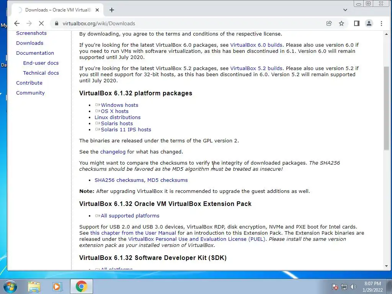This screenshot has height=294, width=392.
Task: Select the Downloads – Oracle VM VirtualBox tab
Action: [x=57, y=10]
